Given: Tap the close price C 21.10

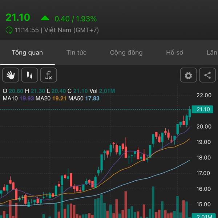Looking at the screenshot, I should coord(78,91).
